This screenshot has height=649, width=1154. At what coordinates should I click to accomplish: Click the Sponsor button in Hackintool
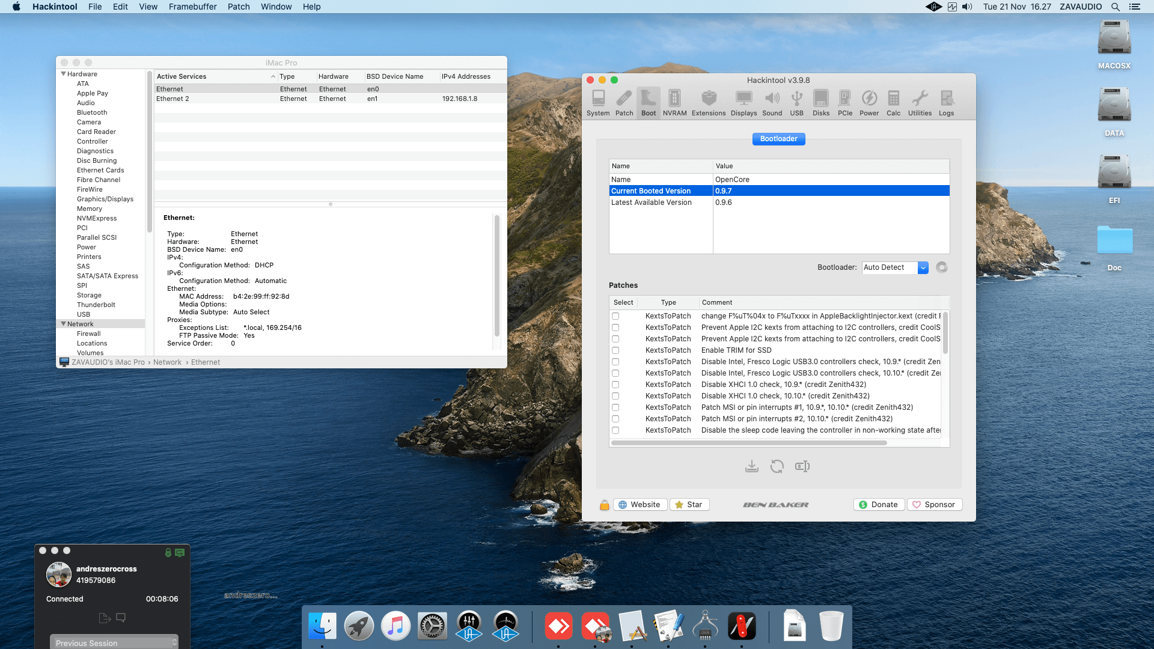point(935,505)
